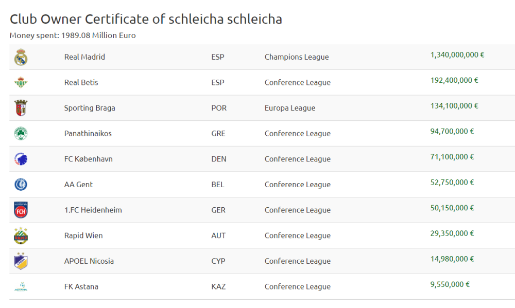Click the 1,340,000,000 € price value

pos(457,55)
